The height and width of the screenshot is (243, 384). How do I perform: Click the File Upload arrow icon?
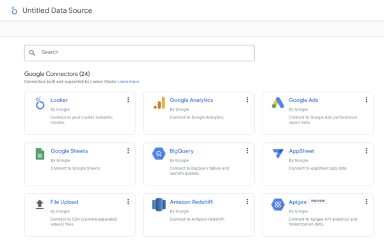pos(40,205)
